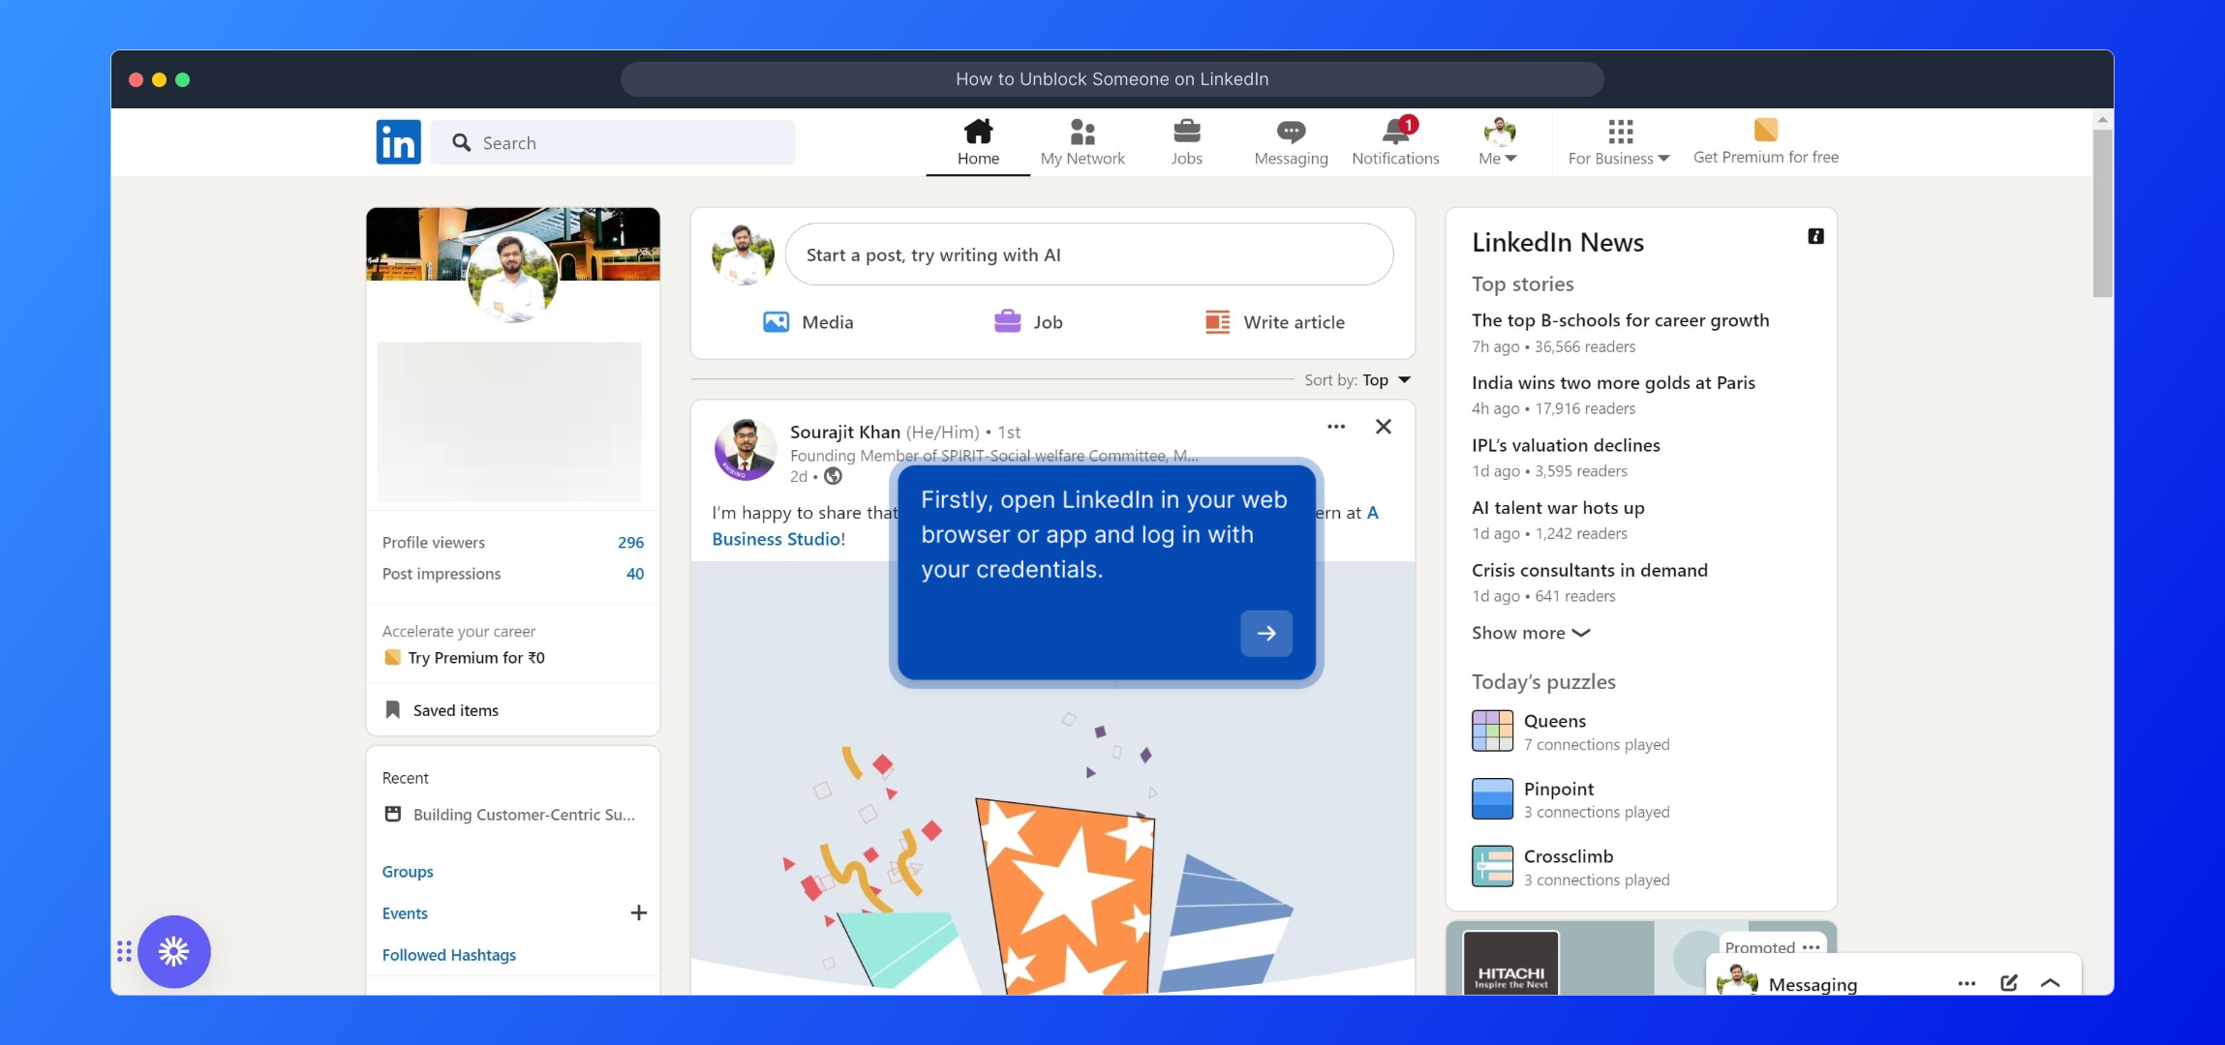Click the Media photo icon
This screenshot has height=1045, width=2225.
(776, 322)
